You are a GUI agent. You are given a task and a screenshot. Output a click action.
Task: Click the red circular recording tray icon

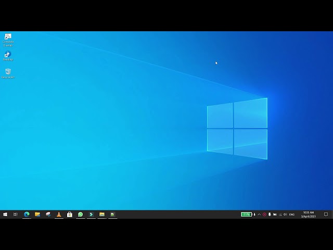pyautogui.click(x=264, y=214)
